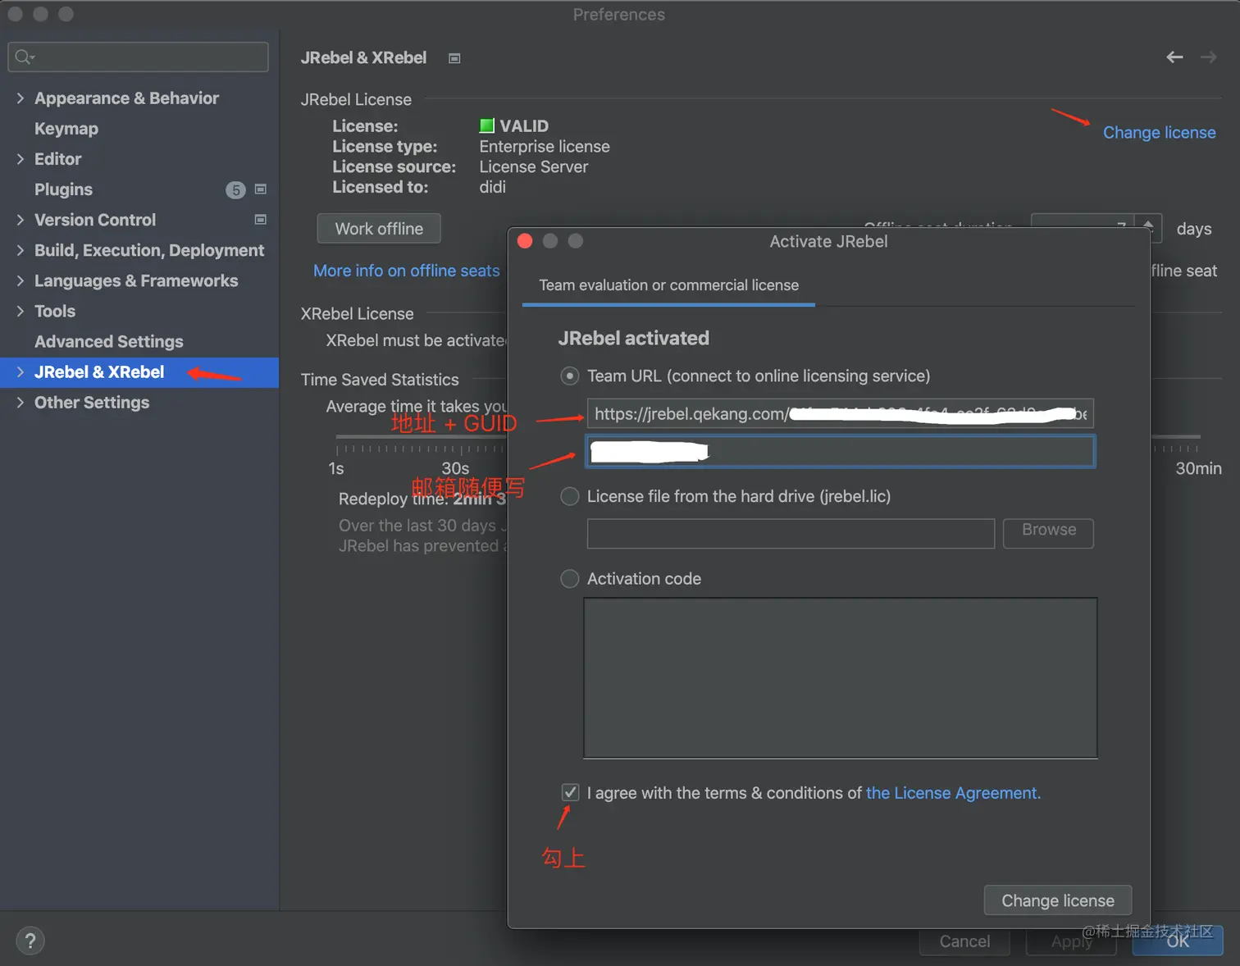Expand Languages & Frameworks group
This screenshot has width=1240, height=966.
tap(21, 280)
